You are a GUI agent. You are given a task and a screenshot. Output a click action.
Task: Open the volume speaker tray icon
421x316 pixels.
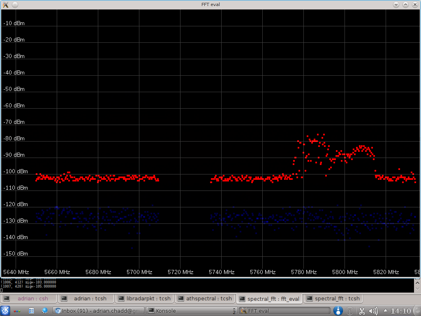(x=373, y=311)
